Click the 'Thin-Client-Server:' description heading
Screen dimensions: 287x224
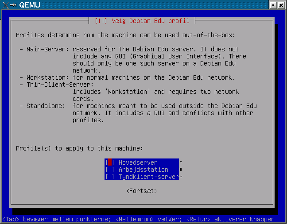(60, 85)
